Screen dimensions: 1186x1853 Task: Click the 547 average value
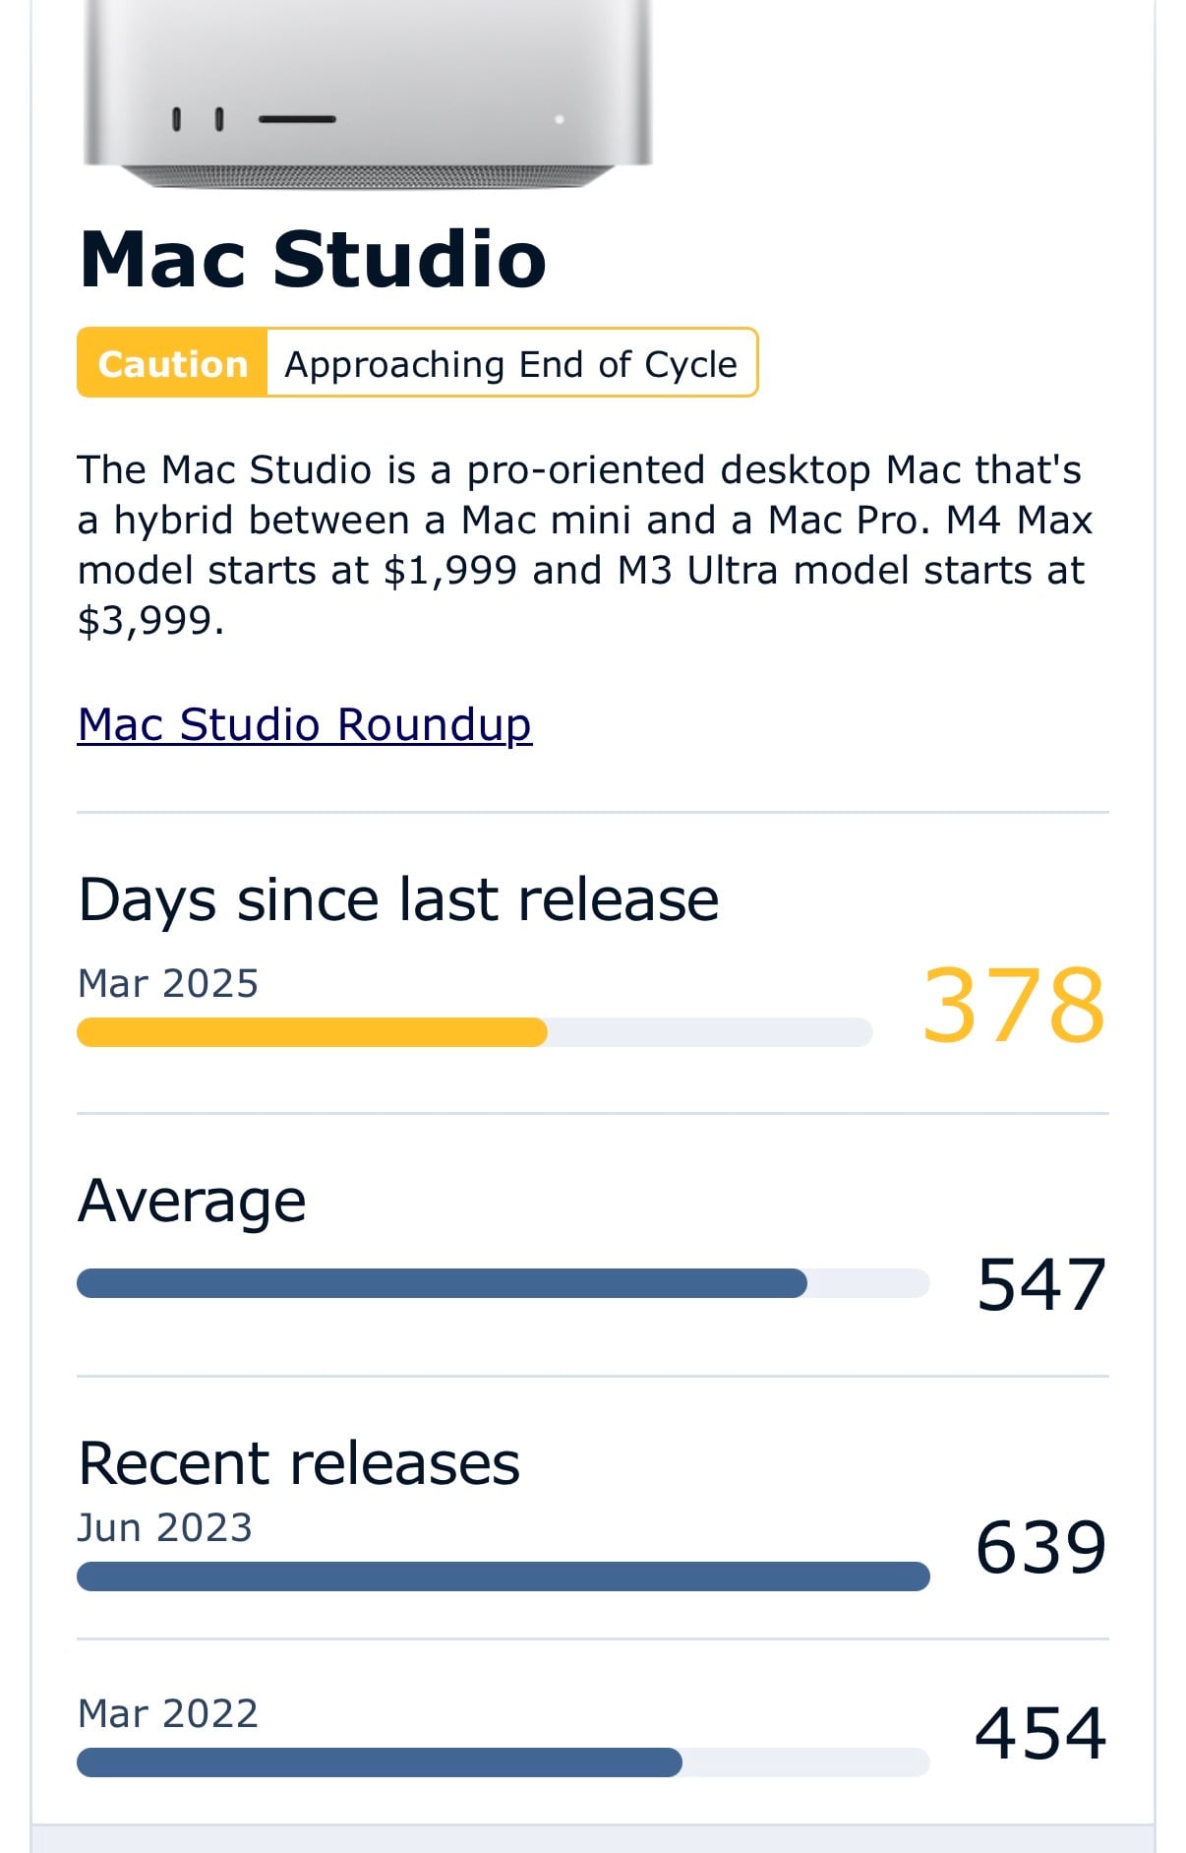[1041, 1284]
